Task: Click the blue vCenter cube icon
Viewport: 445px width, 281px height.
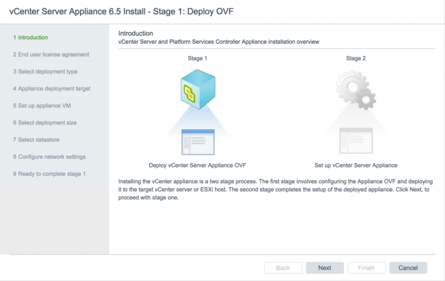Action: [198, 89]
